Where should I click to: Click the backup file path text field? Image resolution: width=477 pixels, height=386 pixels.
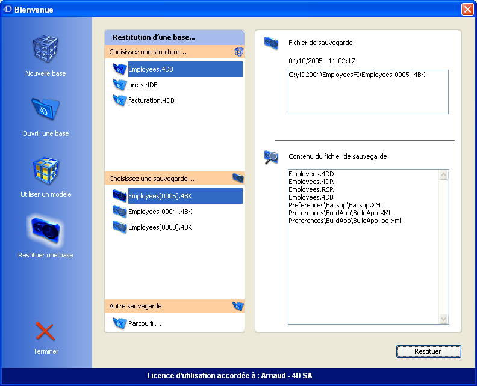click(367, 91)
